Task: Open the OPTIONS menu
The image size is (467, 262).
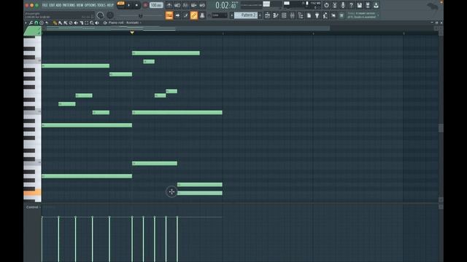Action: [90, 5]
